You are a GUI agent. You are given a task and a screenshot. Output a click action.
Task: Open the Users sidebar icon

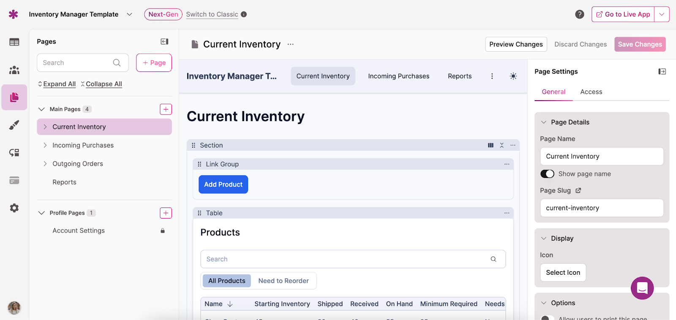(14, 70)
